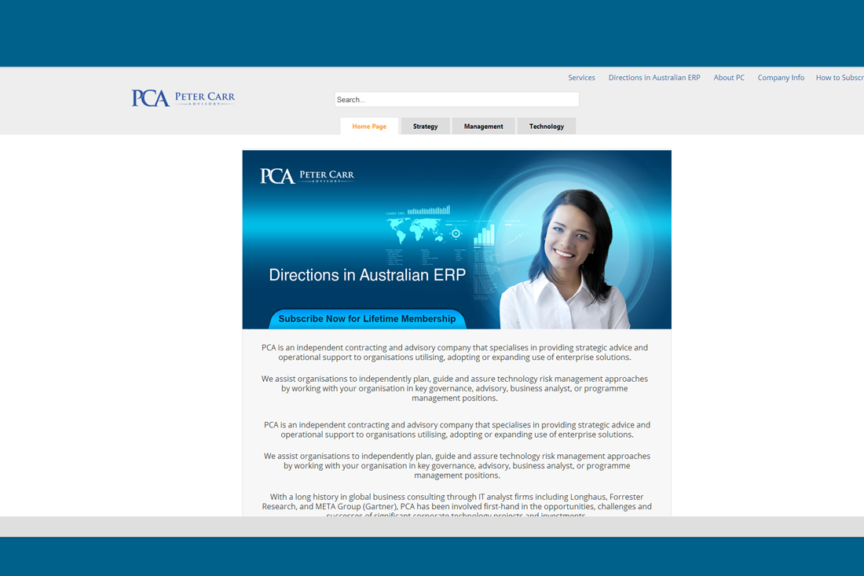Viewport: 864px width, 576px height.
Task: Switch to the Strategy tab
Action: (x=426, y=127)
